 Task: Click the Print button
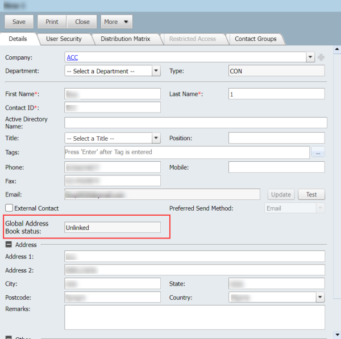[52, 22]
